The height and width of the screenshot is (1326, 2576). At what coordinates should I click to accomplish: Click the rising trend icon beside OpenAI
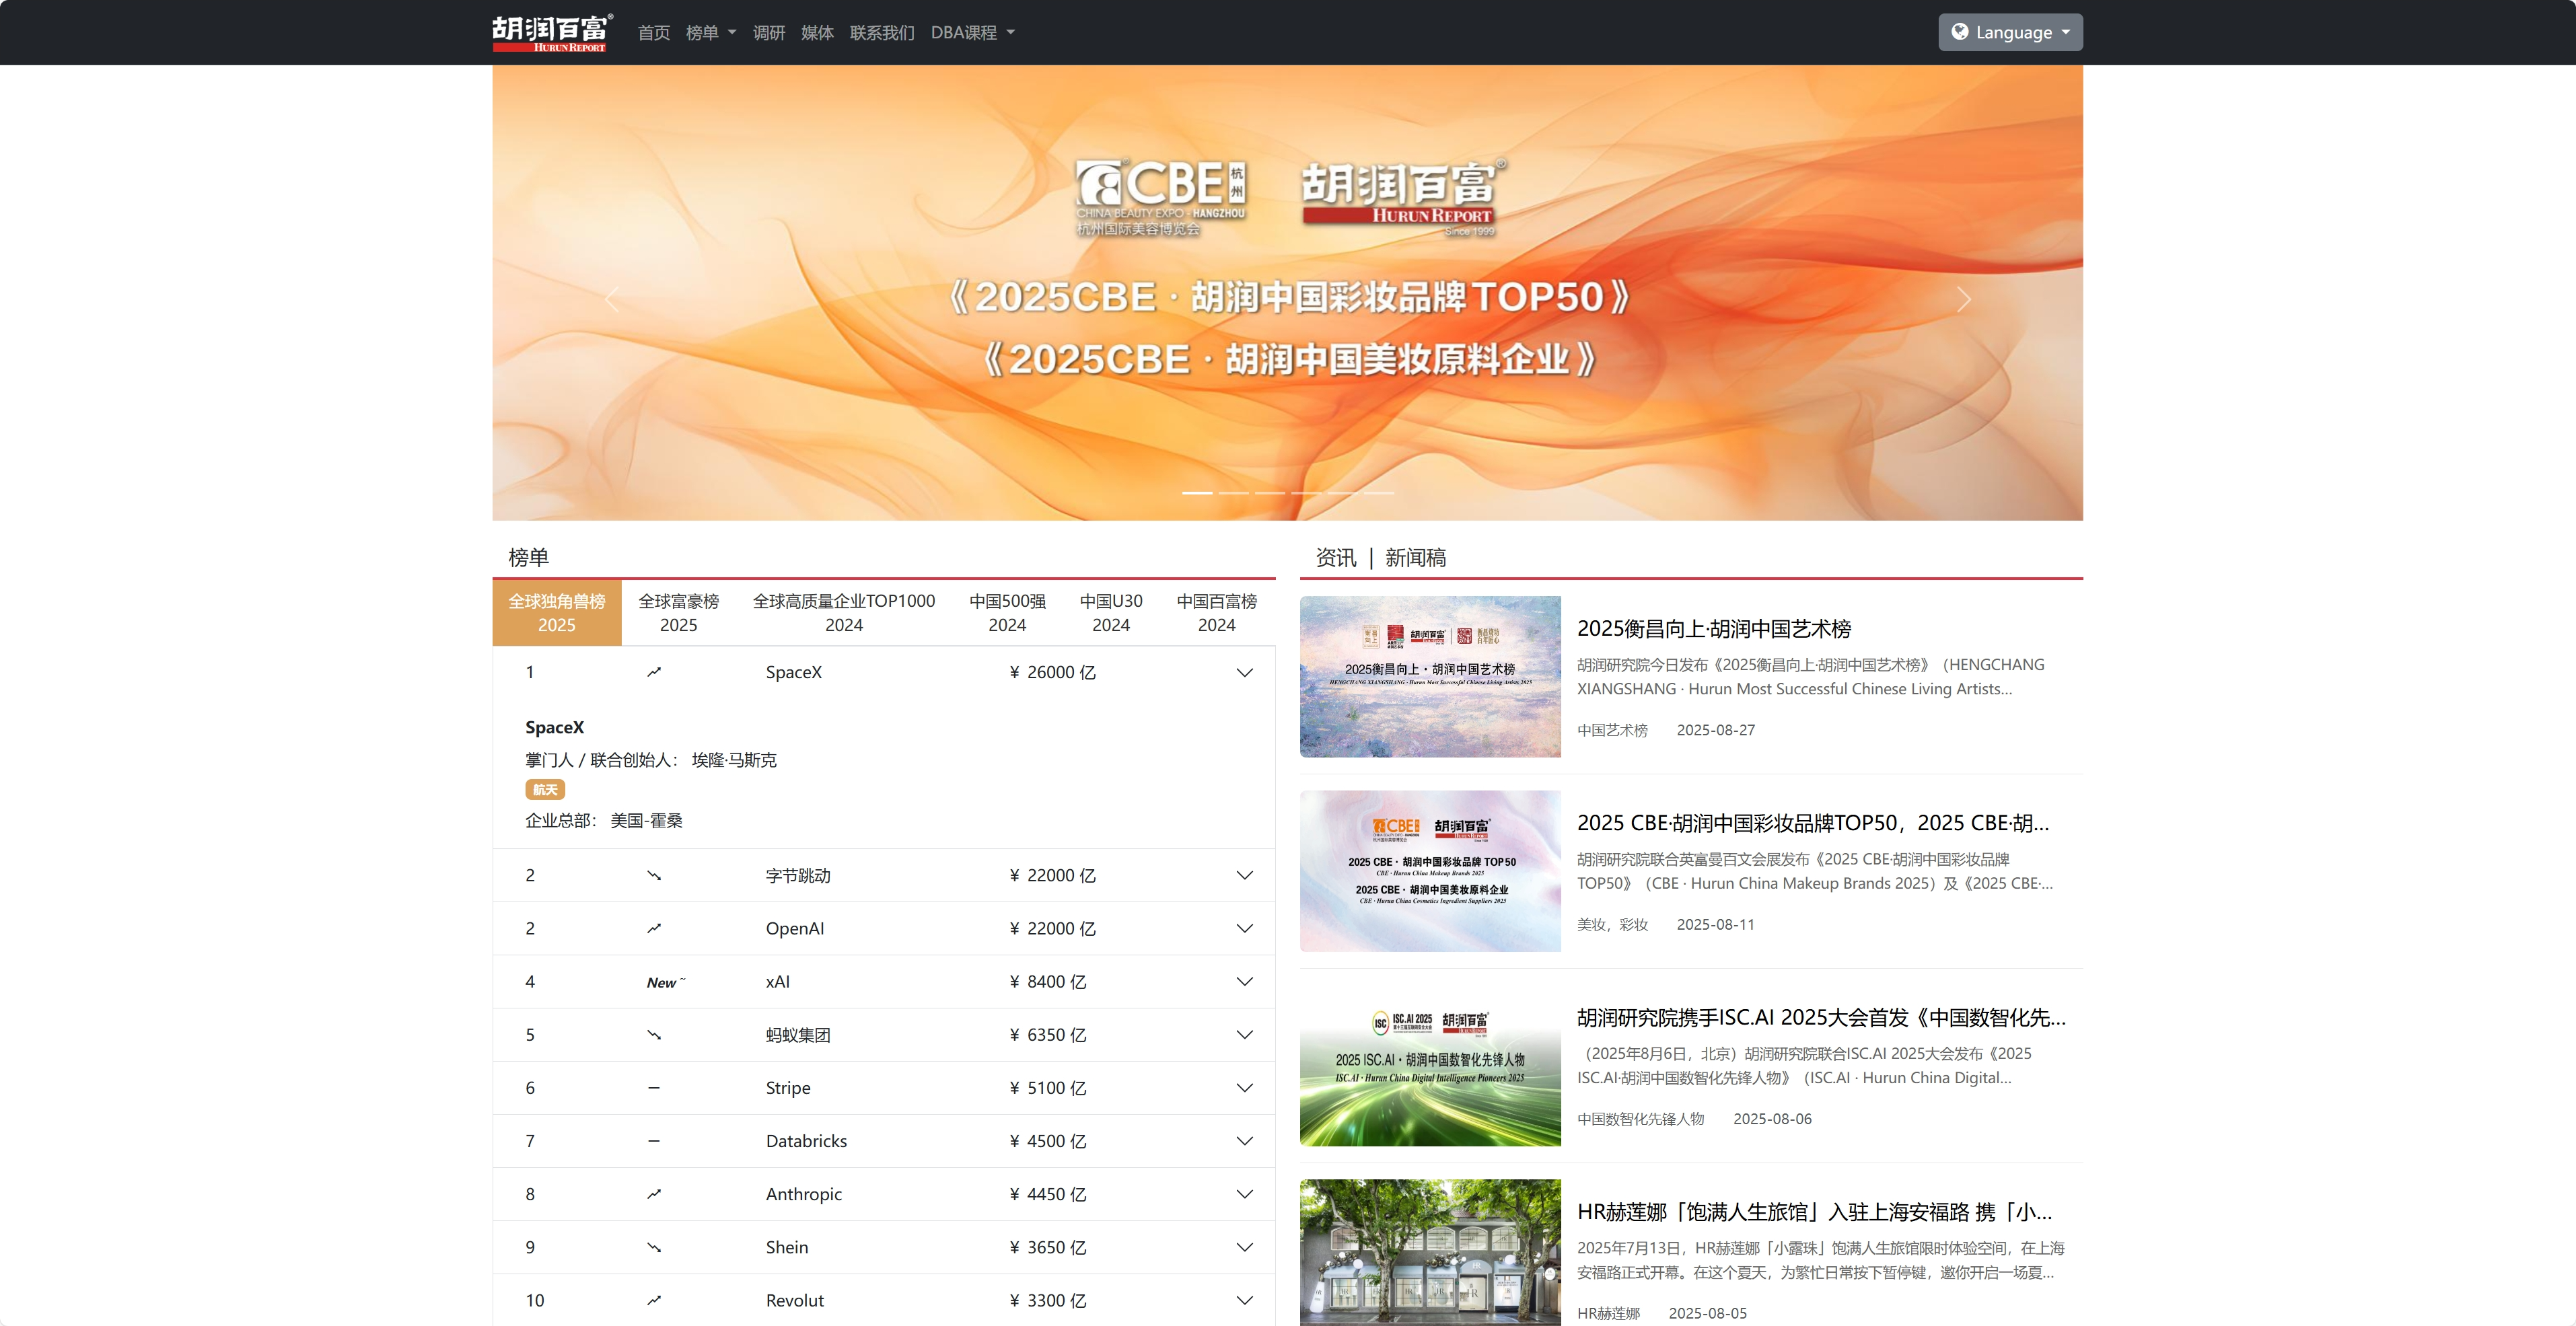654,928
